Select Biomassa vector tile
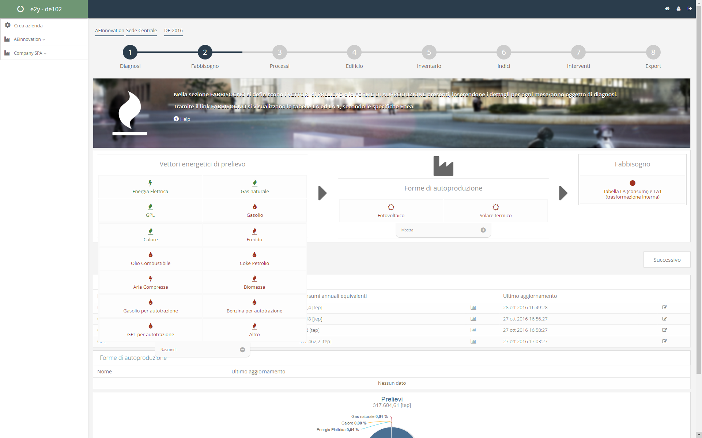 pos(254,283)
